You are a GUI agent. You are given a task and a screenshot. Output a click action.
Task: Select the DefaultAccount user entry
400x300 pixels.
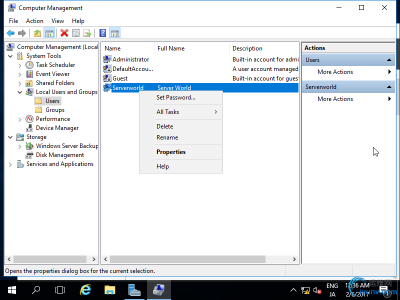point(132,69)
